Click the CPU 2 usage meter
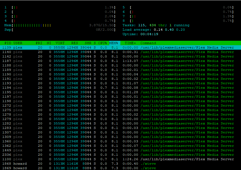This screenshot has height=170, width=241. pos(60,12)
